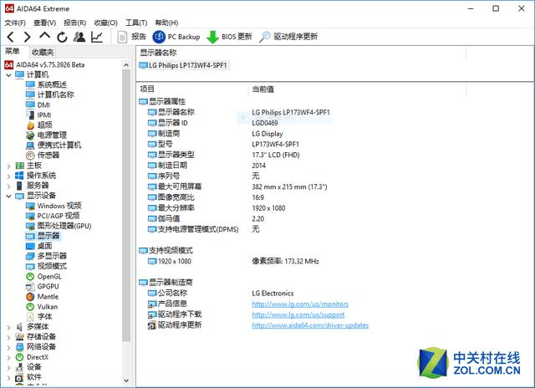Viewport: 535px width, 388px height.
Task: Click the 报告 report toolbar button
Action: click(131, 37)
